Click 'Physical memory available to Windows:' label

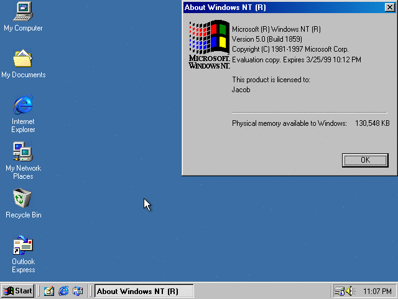click(x=289, y=123)
